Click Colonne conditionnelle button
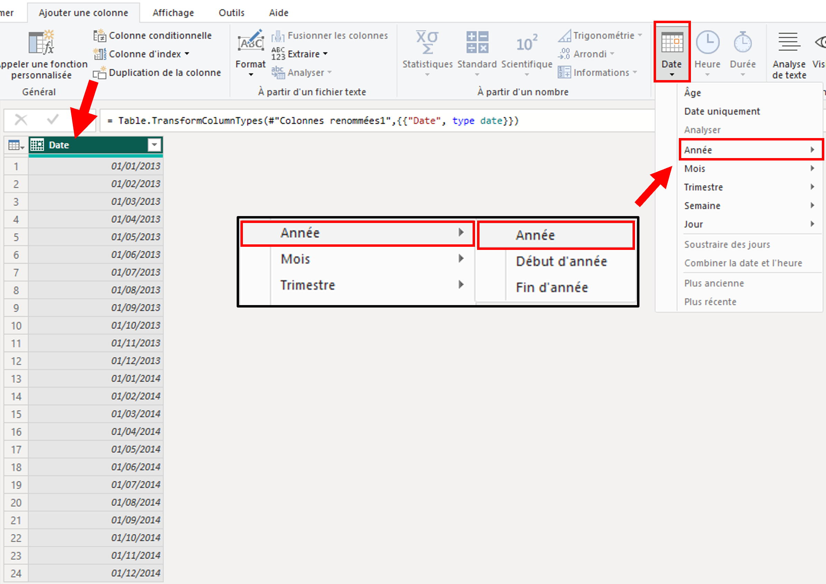 pos(160,36)
